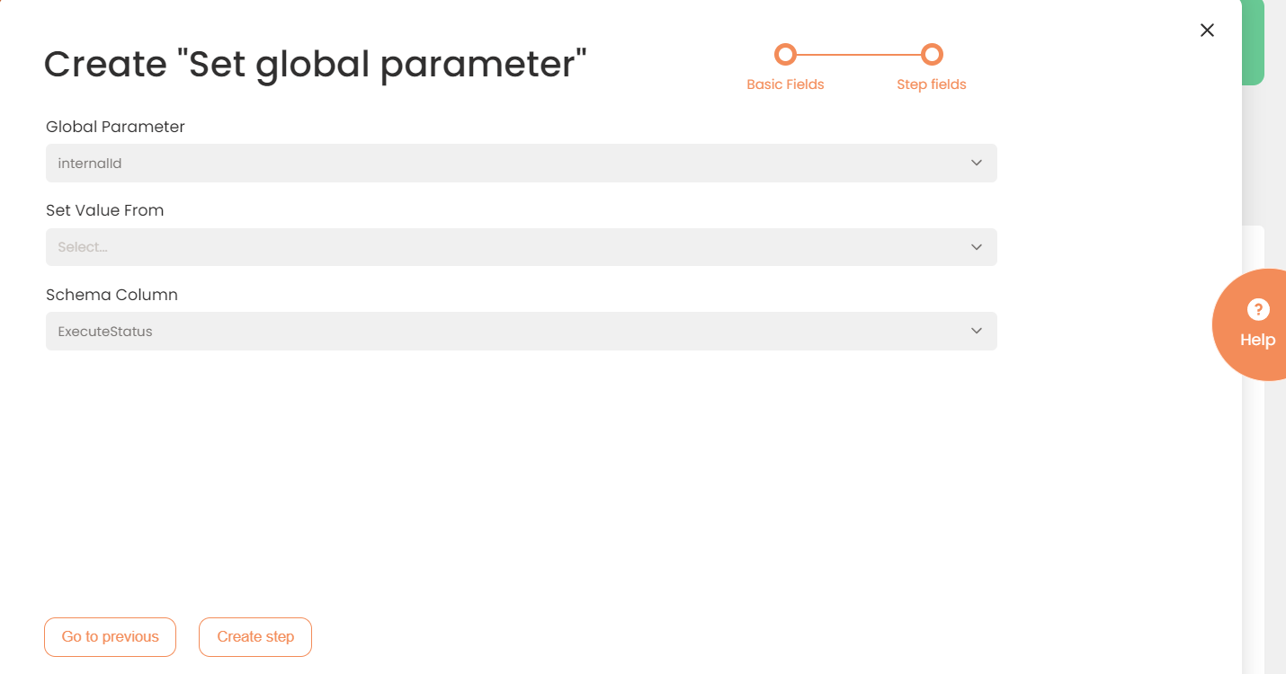1286x674 pixels.
Task: Click the Step fields step circle
Action: pyautogui.click(x=932, y=55)
